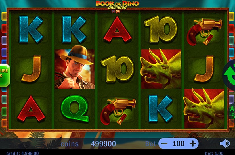The image size is (235, 155).
Task: Click the yellow 10 in top row
Action: tap(161, 29)
